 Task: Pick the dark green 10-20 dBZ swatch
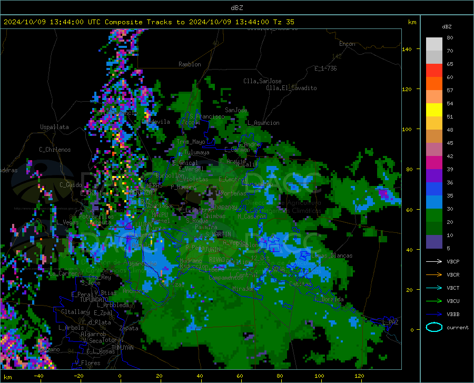434,229
